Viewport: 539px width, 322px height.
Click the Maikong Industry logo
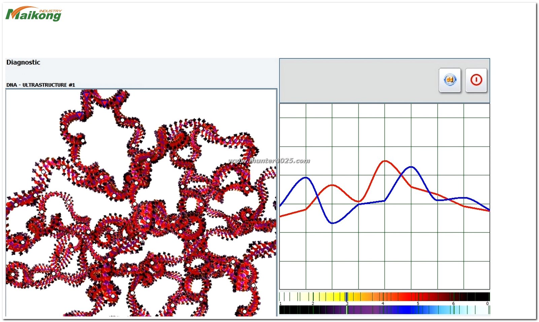click(x=34, y=14)
